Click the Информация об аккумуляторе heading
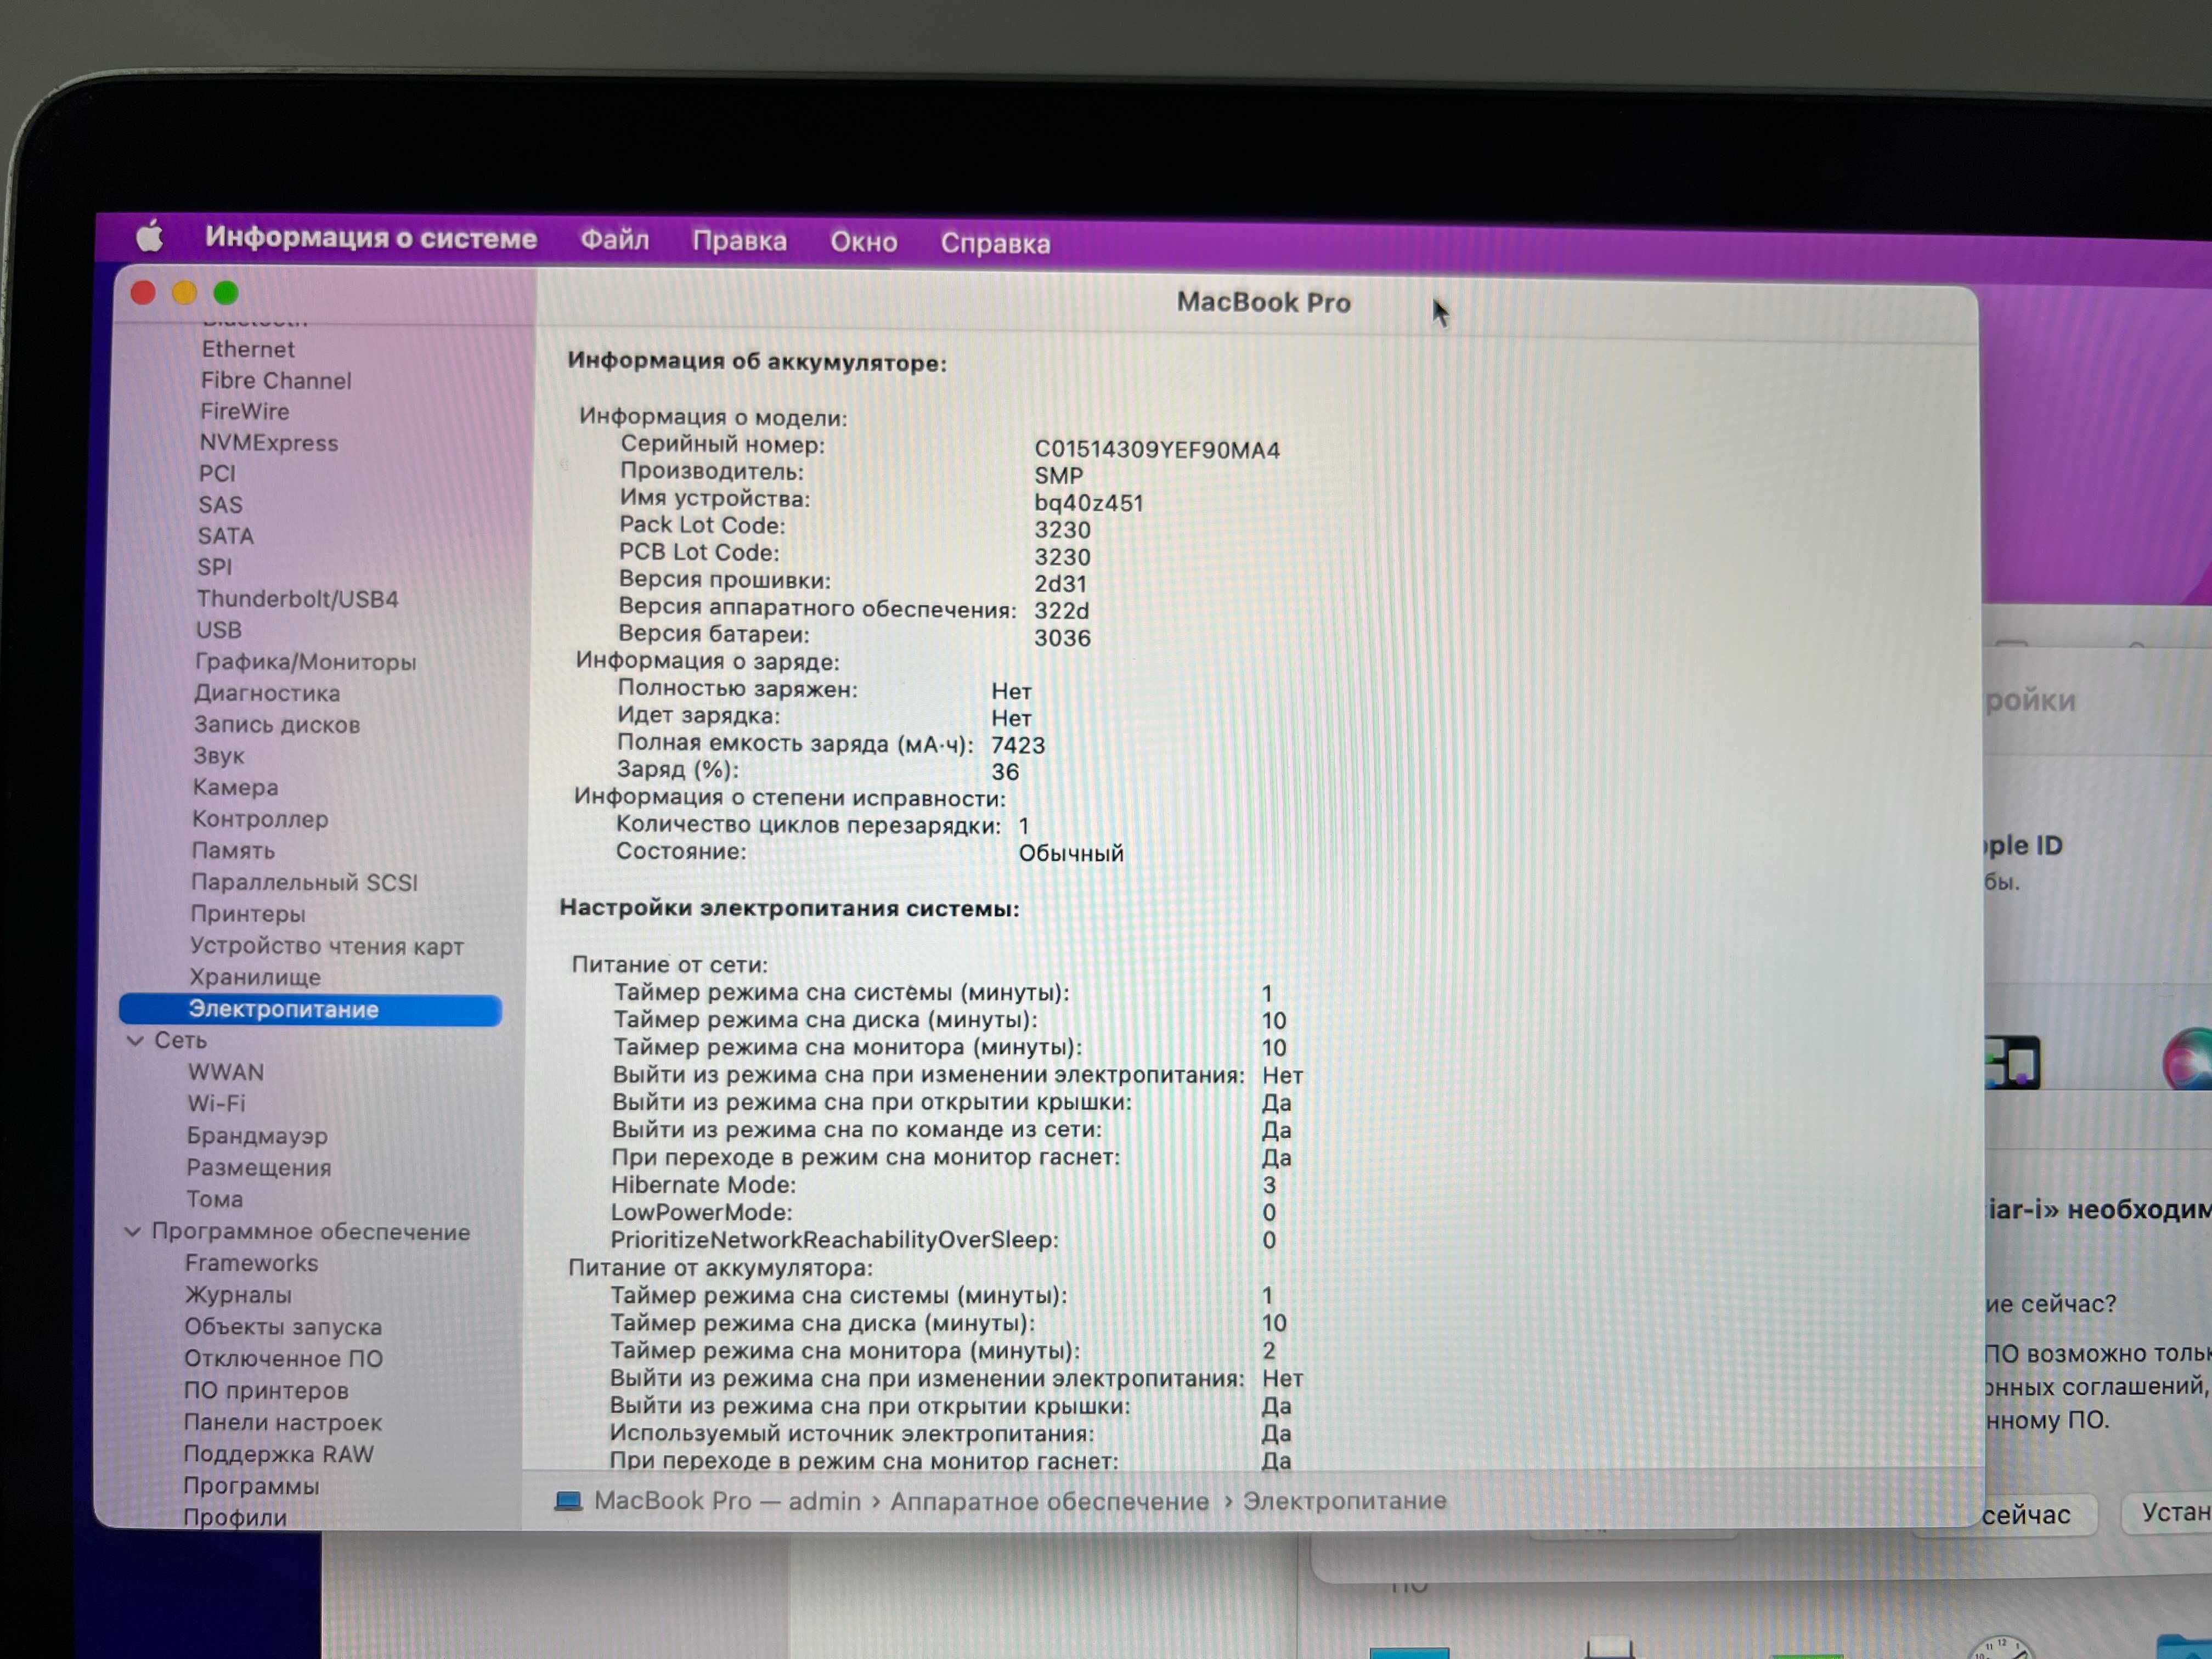The height and width of the screenshot is (1659, 2212). 757,362
